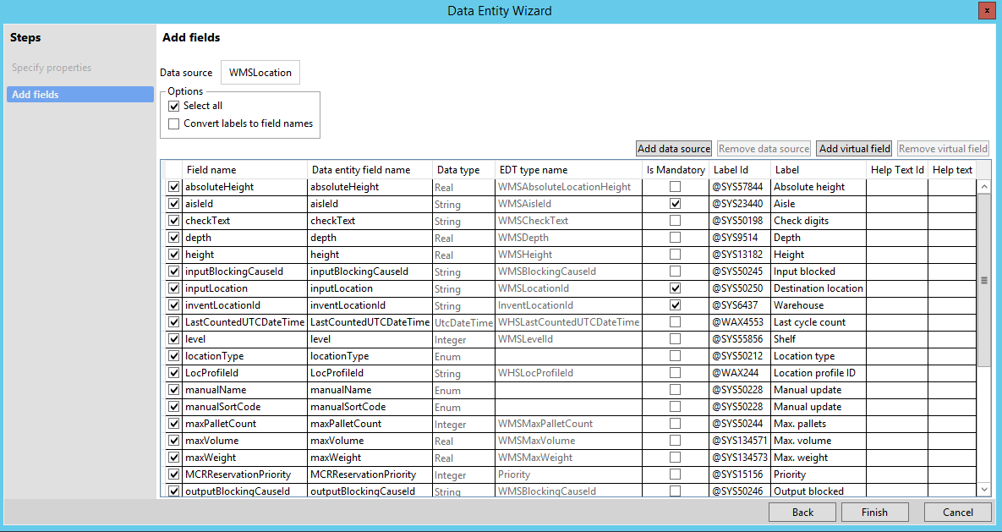Image resolution: width=1002 pixels, height=532 pixels.
Task: Click the @SYS15156 label id cell
Action: click(739, 474)
